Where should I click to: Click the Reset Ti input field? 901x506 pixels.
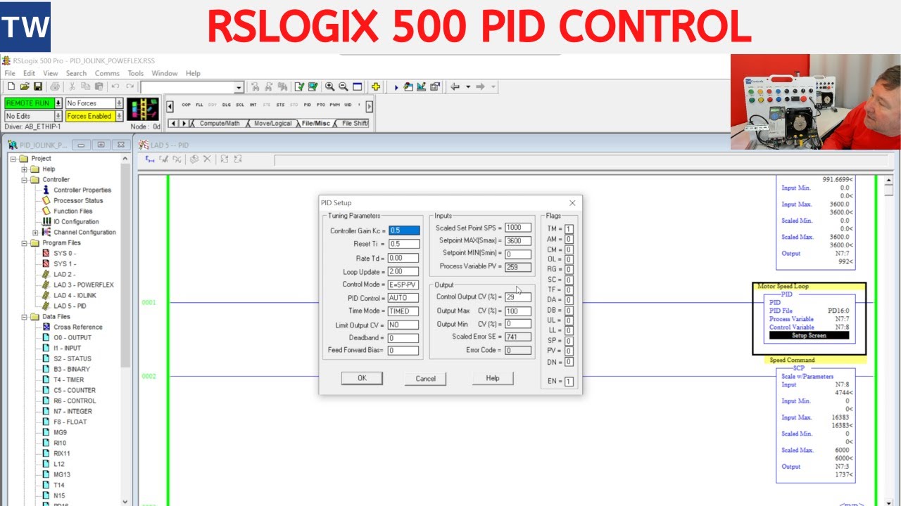tap(404, 244)
